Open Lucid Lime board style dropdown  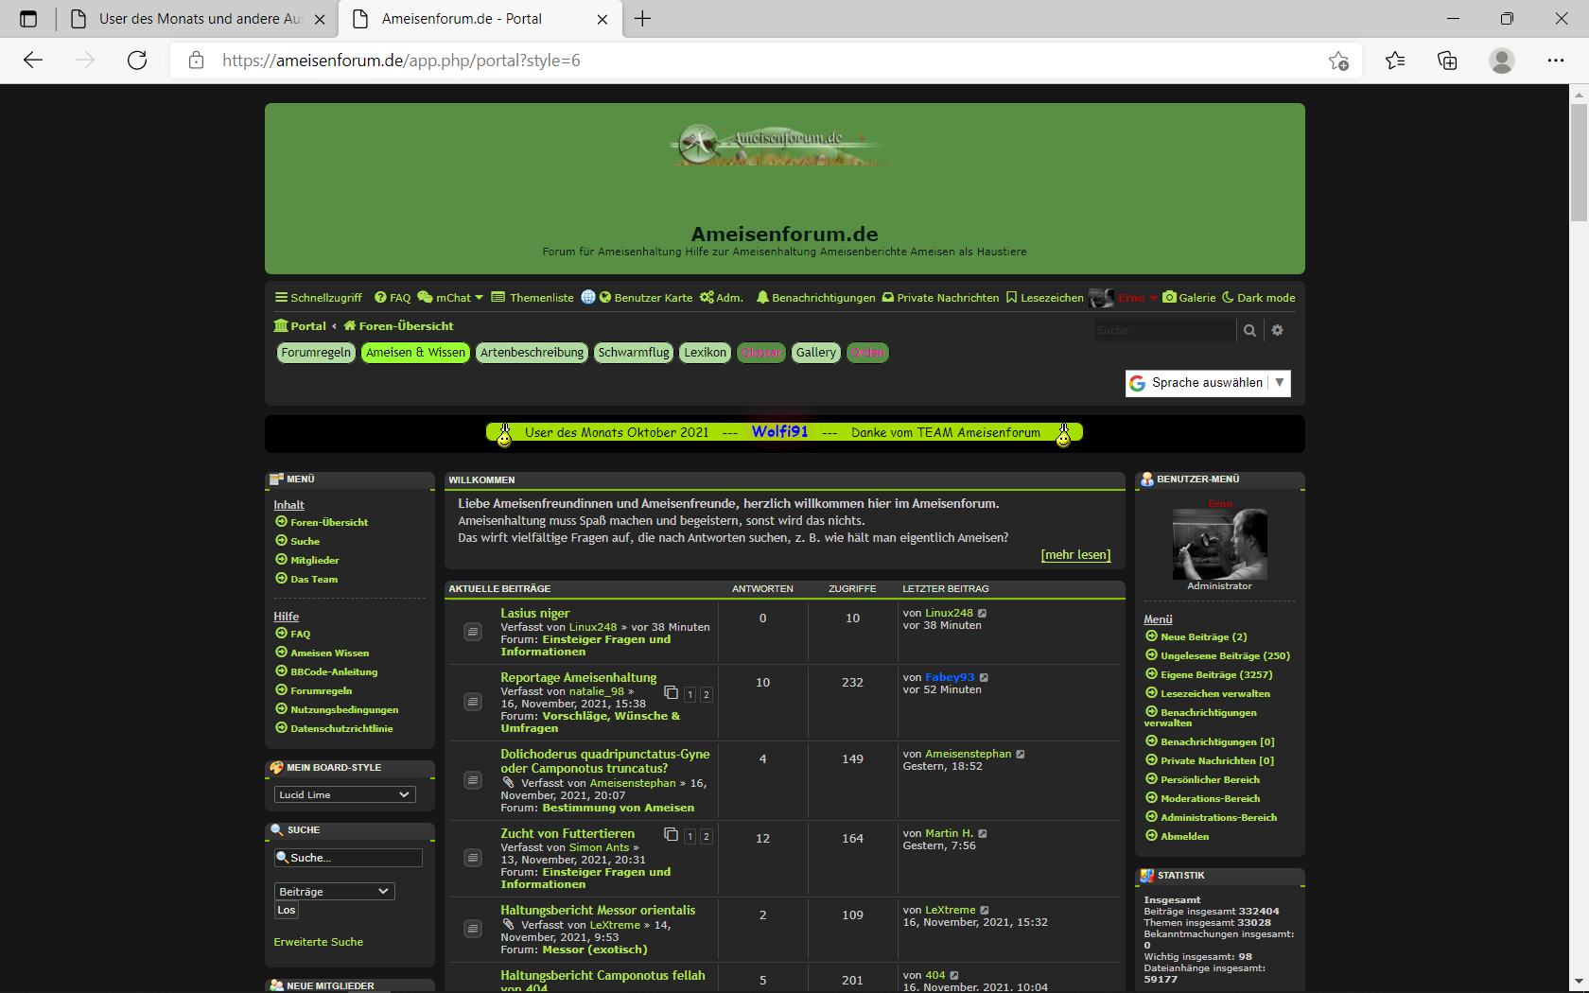click(344, 794)
